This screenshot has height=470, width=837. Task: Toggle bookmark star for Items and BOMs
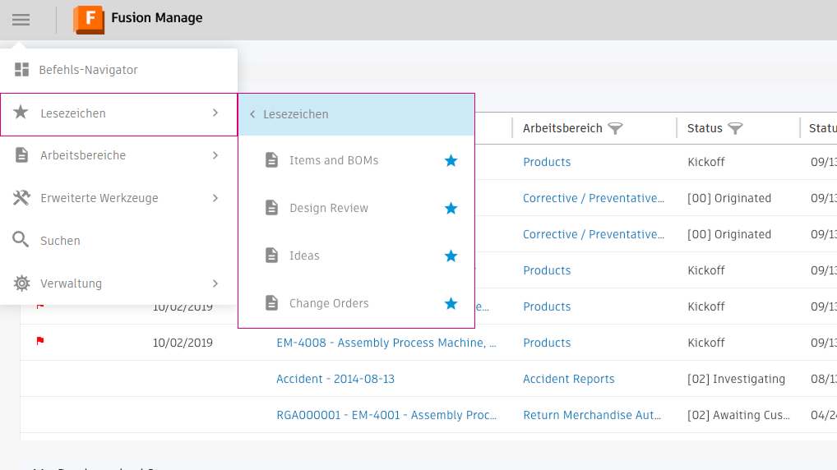pos(451,161)
